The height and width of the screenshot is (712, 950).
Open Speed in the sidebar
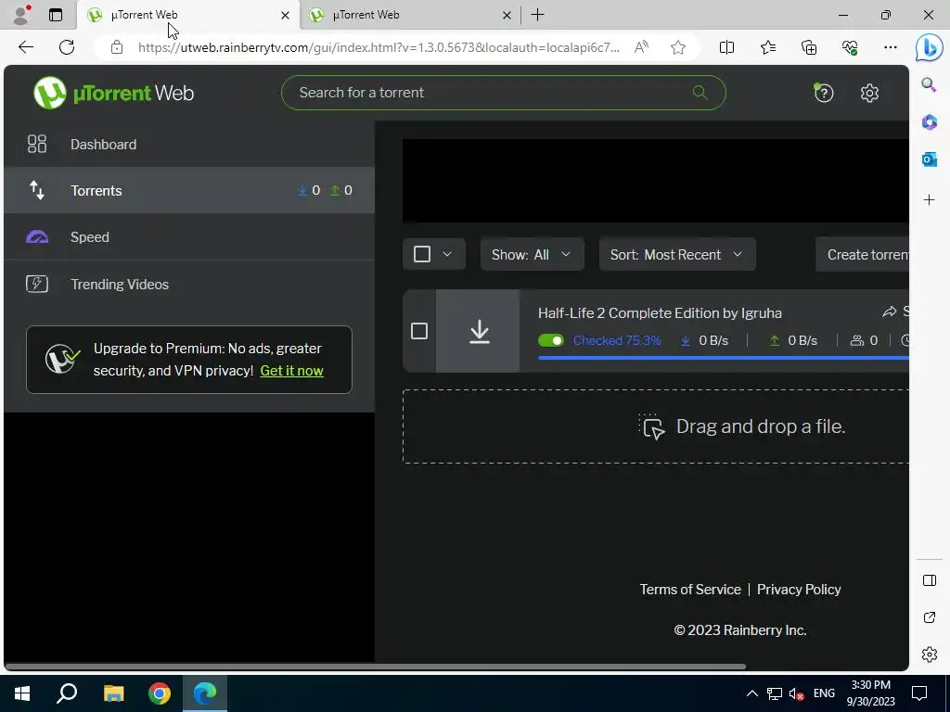pos(189,236)
